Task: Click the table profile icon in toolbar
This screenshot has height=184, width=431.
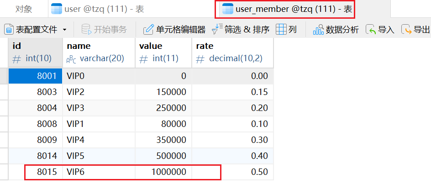Action: [x=9, y=30]
